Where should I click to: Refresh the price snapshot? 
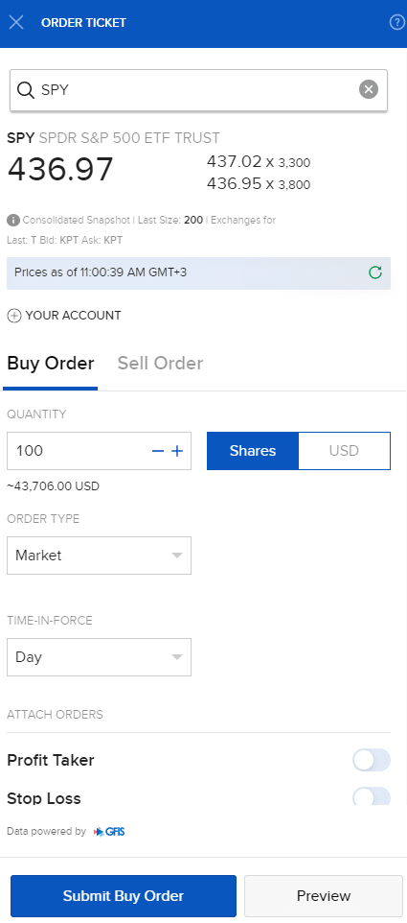point(374,272)
